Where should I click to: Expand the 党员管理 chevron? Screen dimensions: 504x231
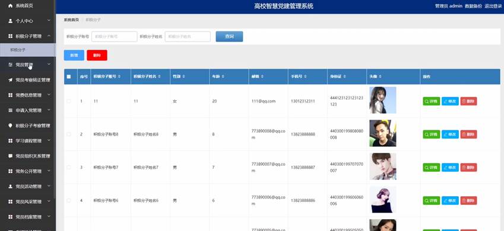coord(49,64)
